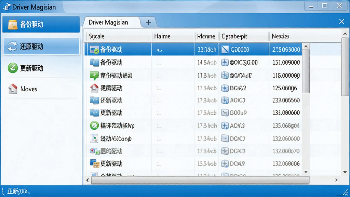Click the envelope icon beside GO0uP

click(225, 113)
